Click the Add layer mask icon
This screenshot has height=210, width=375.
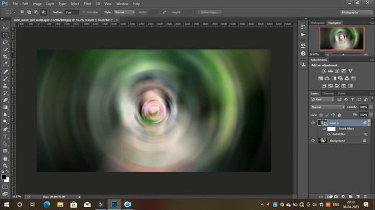336,197
